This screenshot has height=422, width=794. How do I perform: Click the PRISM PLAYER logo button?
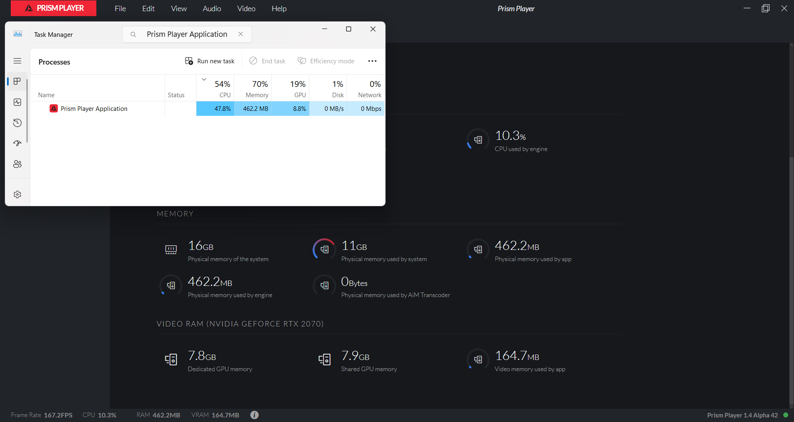pos(54,8)
